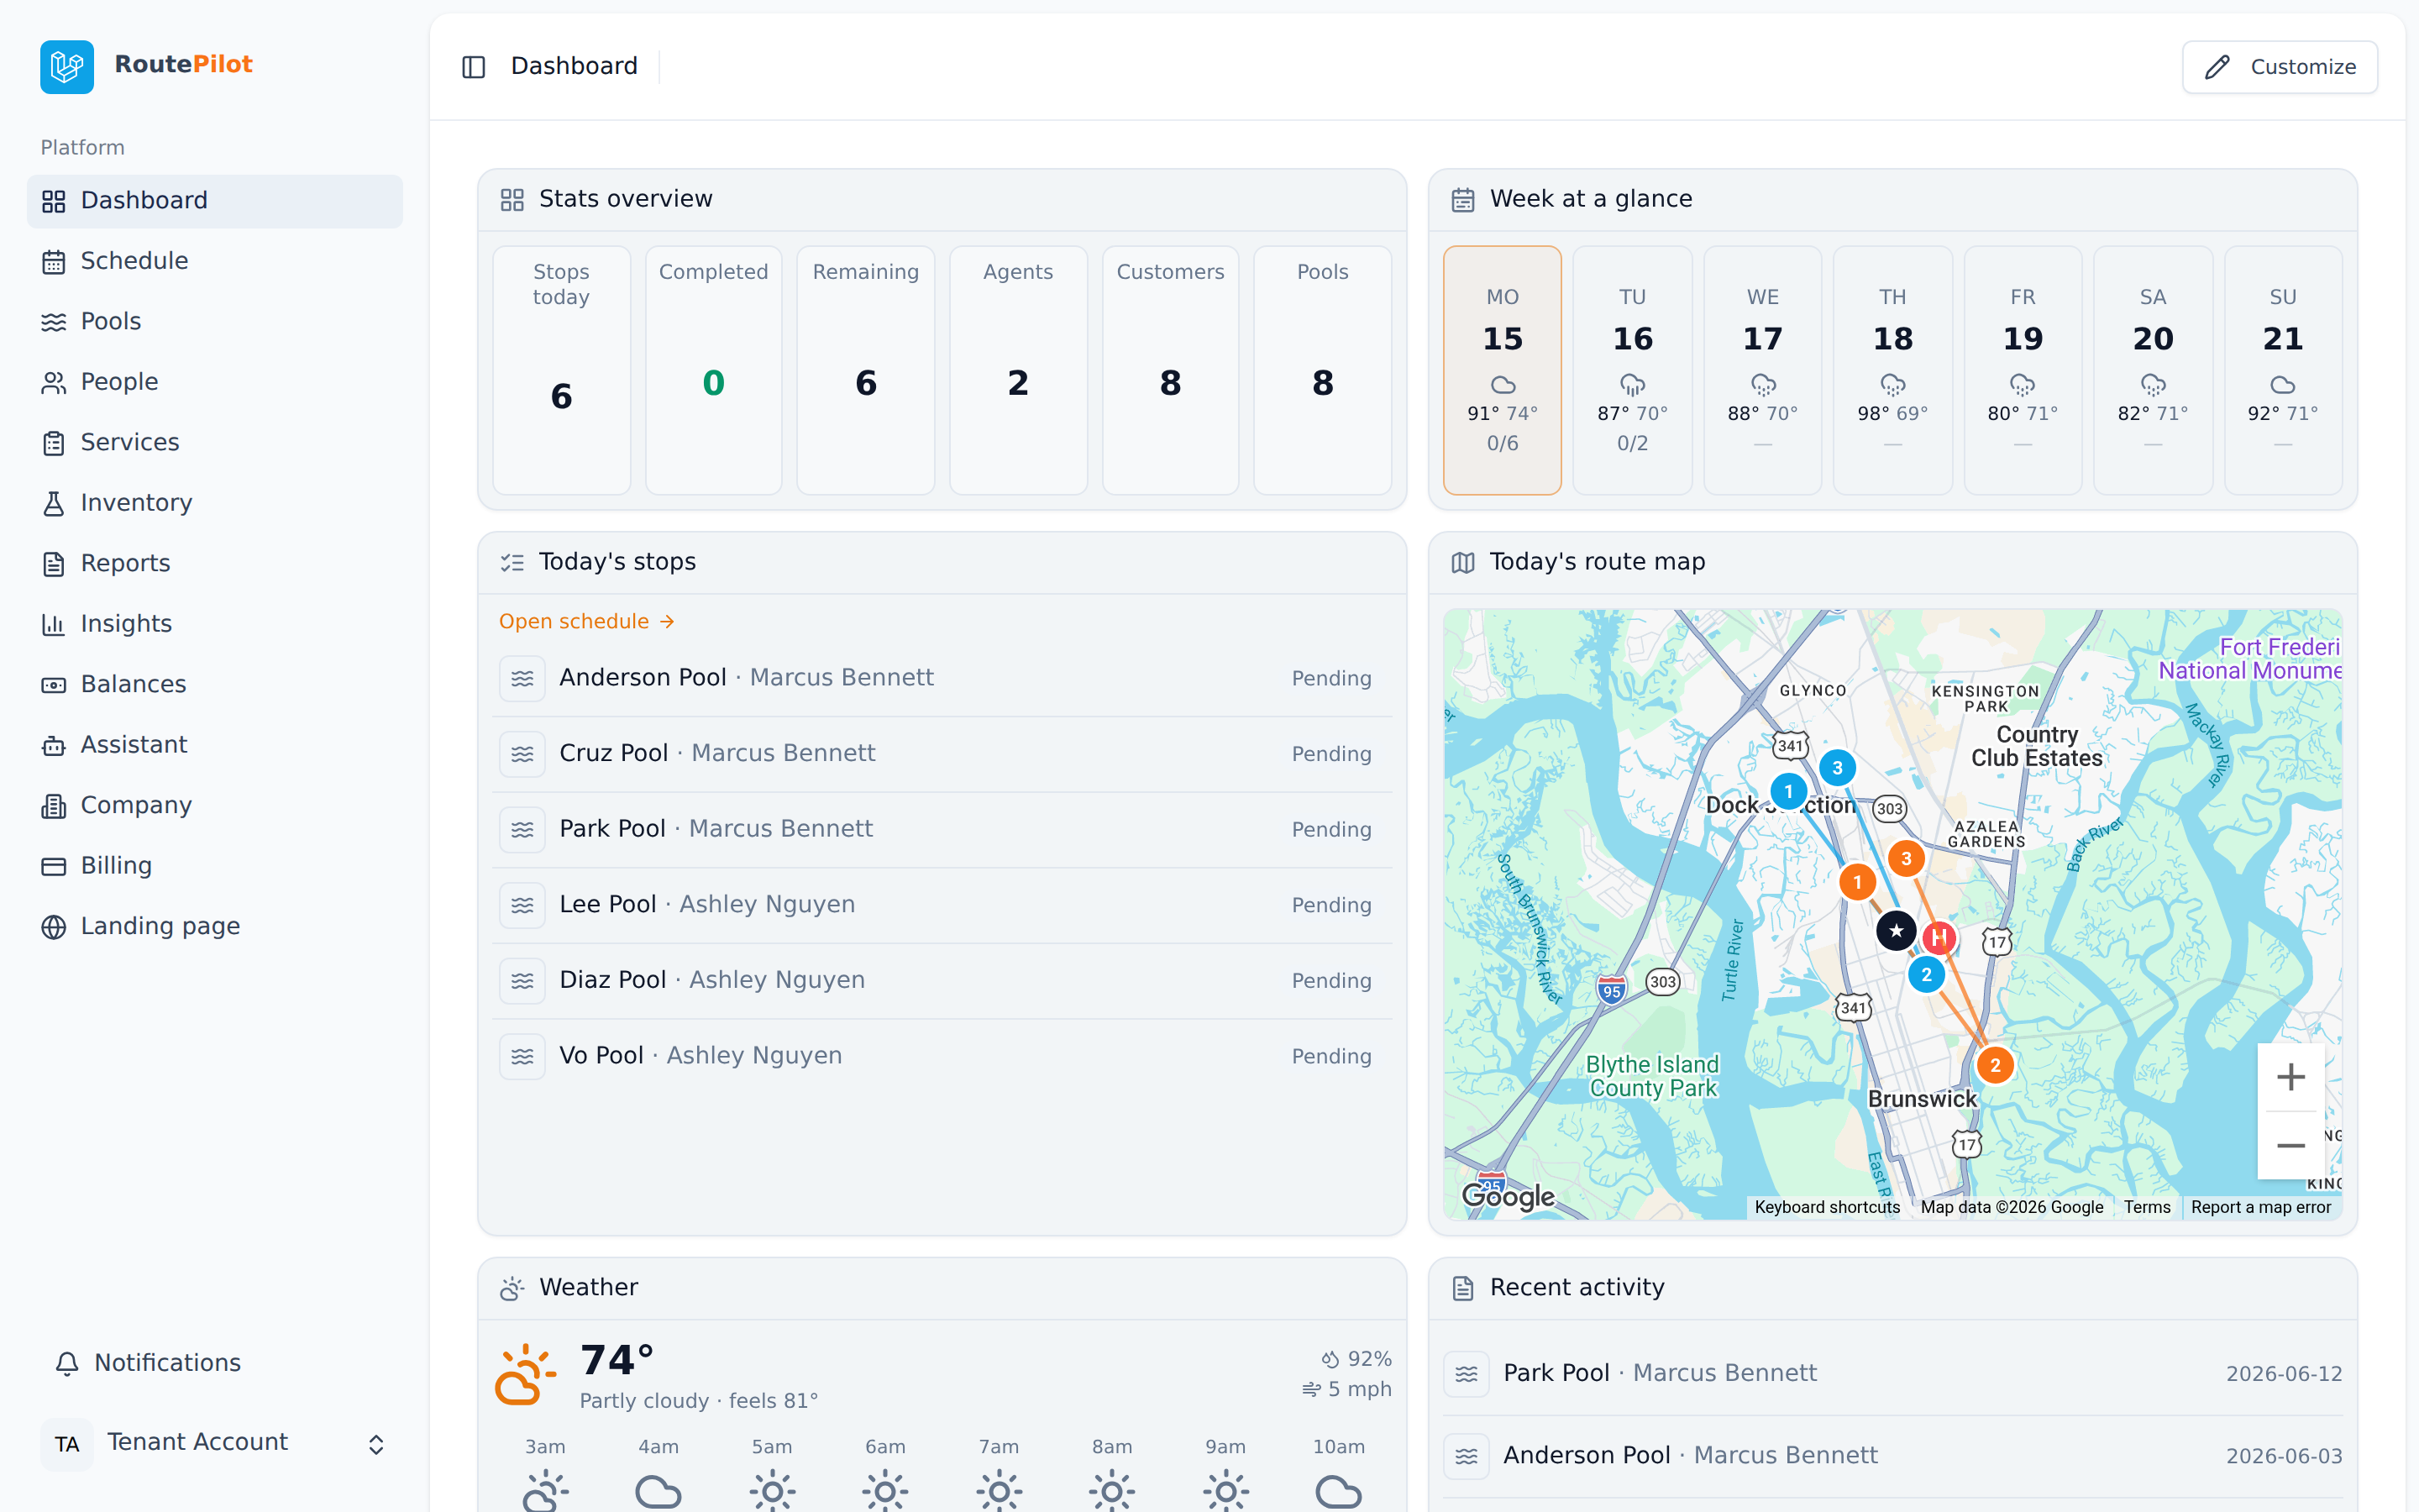Screen dimensions: 2419x1512
Task: Select Friday 19 day card
Action: click(2023, 370)
